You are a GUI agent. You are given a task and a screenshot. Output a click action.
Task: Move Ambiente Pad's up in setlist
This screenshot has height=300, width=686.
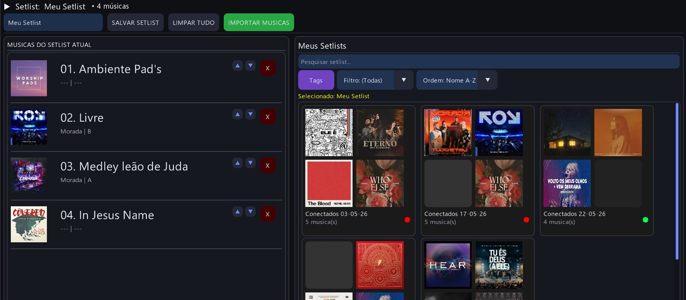238,66
